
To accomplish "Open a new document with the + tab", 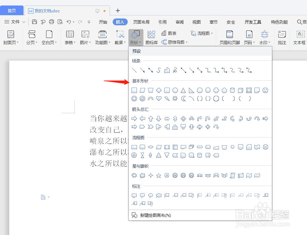I will point(117,11).
